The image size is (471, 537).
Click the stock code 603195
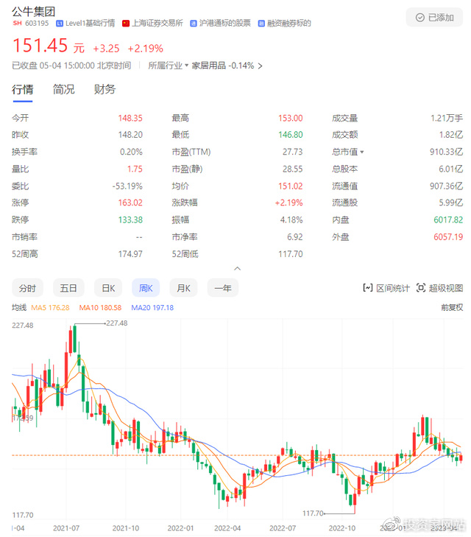click(x=37, y=24)
